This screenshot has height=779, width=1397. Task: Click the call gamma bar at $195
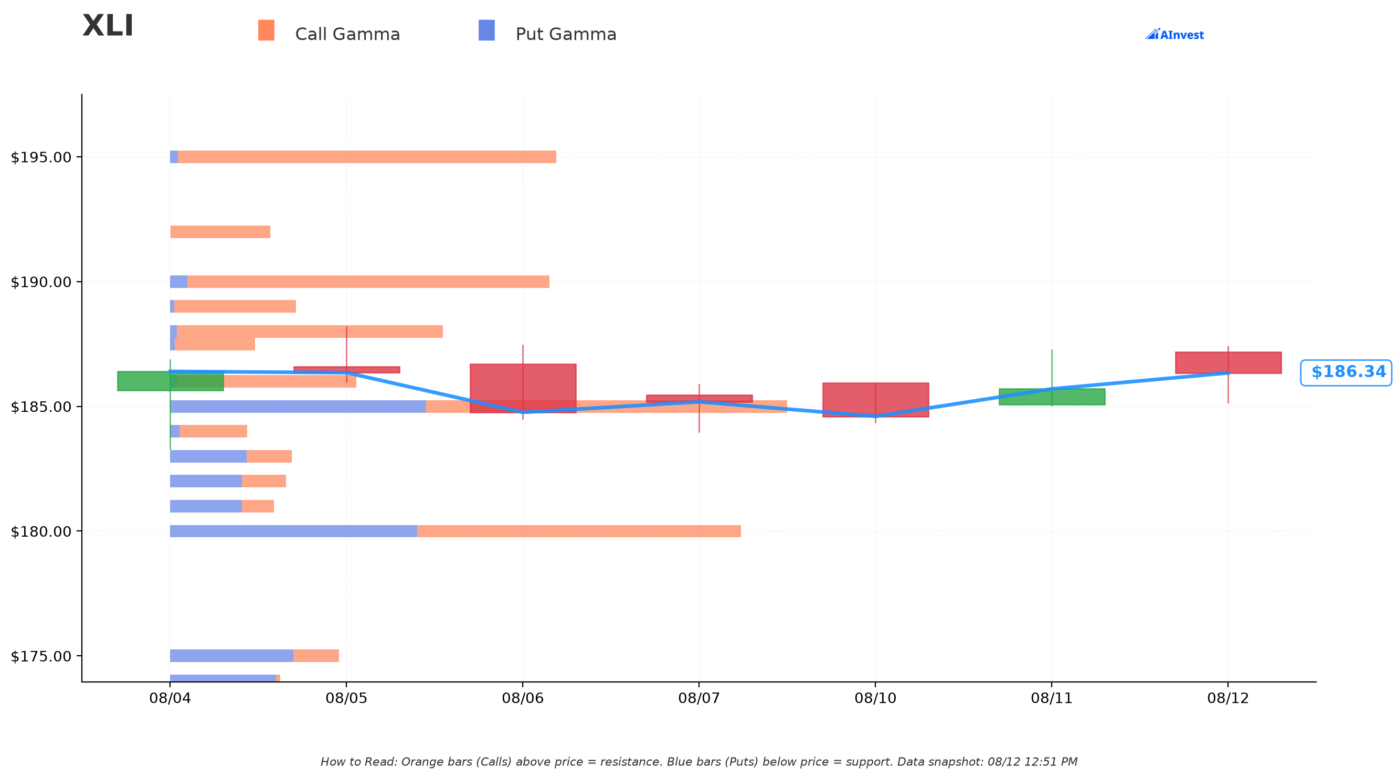(x=367, y=157)
